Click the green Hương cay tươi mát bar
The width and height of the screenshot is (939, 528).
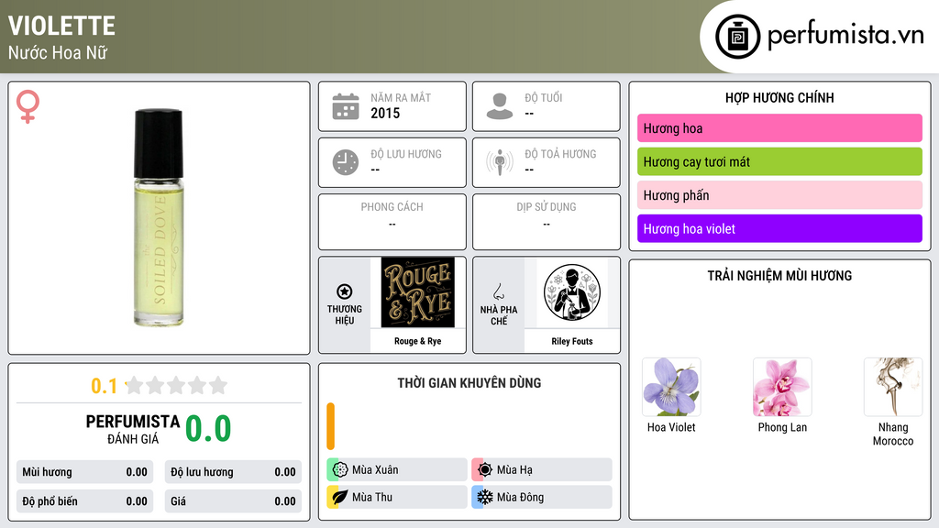779,161
